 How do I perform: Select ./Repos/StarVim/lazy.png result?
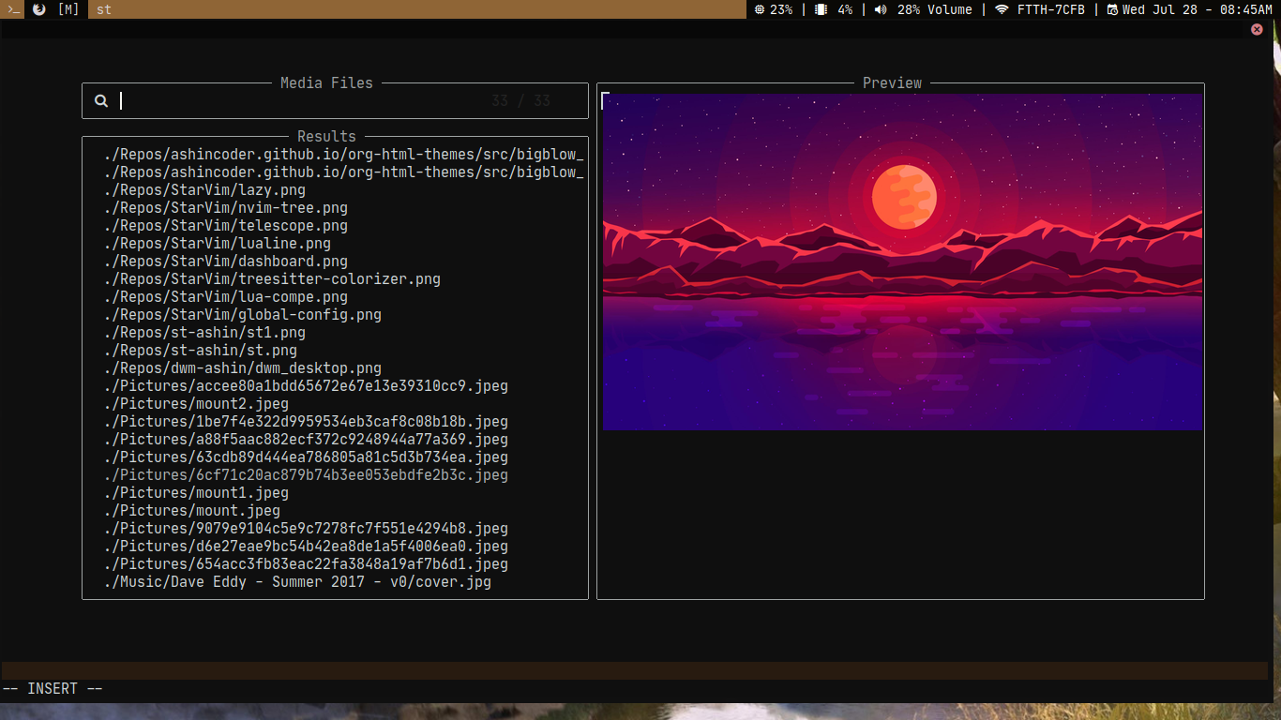click(204, 189)
